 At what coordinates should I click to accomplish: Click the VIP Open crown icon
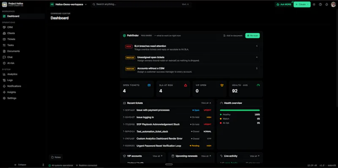tap(222, 85)
